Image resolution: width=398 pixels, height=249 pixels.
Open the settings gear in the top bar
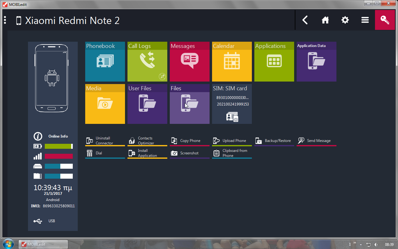pos(345,20)
